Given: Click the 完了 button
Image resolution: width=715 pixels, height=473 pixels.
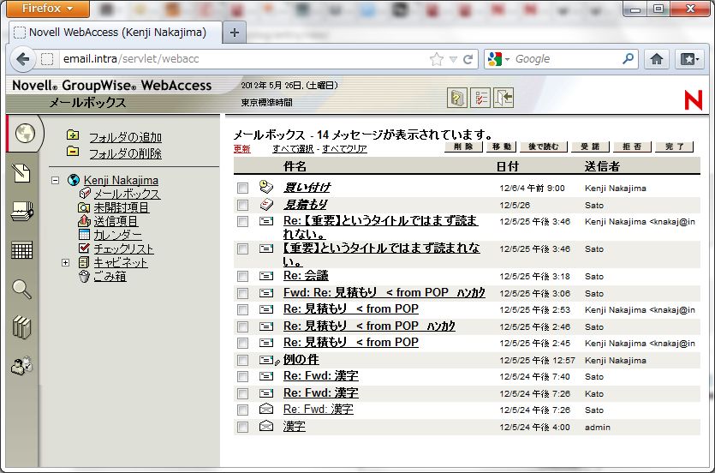Looking at the screenshot, I should tap(675, 147).
